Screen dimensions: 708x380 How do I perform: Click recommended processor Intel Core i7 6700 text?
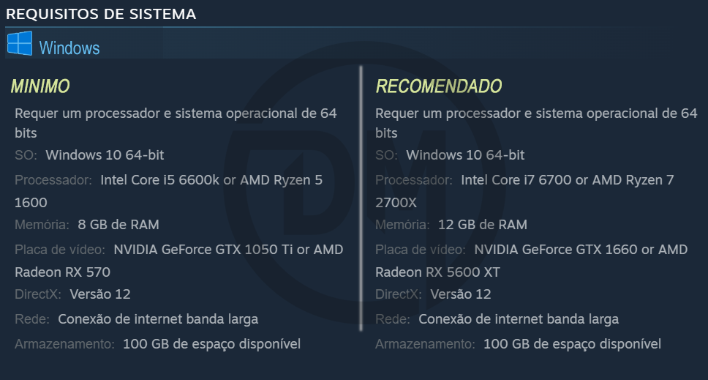click(516, 180)
